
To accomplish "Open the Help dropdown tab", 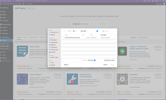I will click(x=161, y=6).
